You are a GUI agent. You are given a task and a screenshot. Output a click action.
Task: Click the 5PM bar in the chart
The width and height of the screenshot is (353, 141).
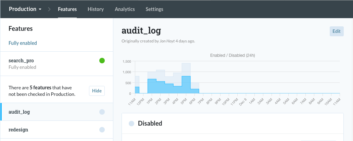(x=186, y=85)
